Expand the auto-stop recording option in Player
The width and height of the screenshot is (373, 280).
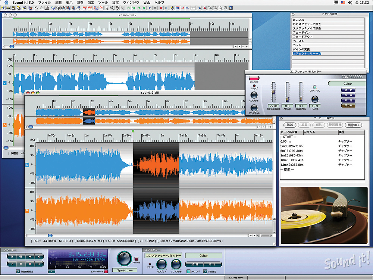point(18,271)
